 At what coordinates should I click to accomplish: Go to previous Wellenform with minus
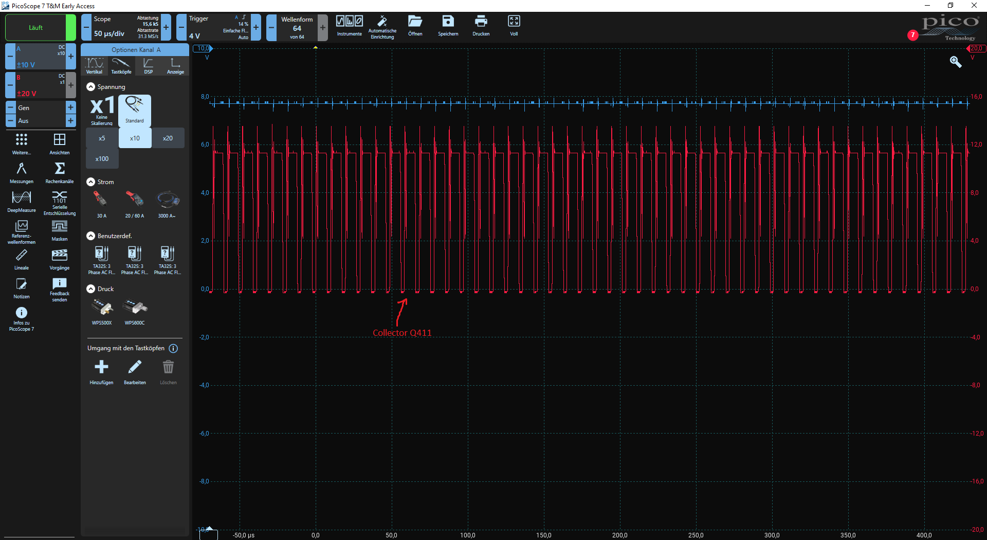[271, 27]
